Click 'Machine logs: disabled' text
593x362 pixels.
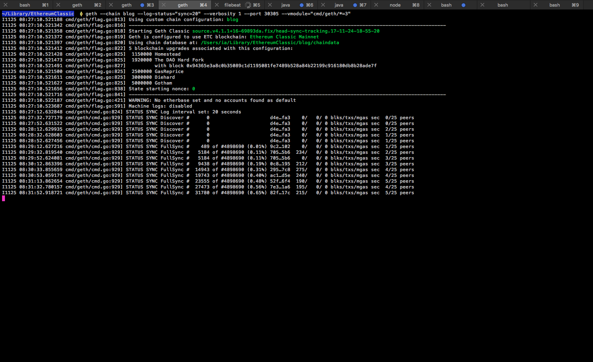160,106
